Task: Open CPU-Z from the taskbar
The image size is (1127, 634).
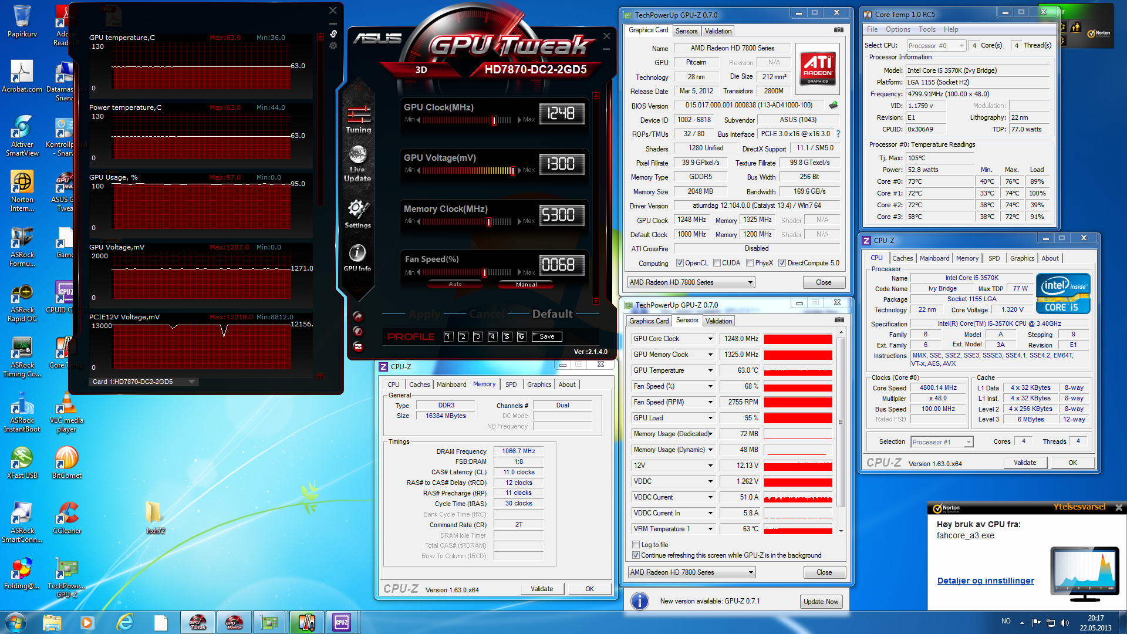Action: 342,622
